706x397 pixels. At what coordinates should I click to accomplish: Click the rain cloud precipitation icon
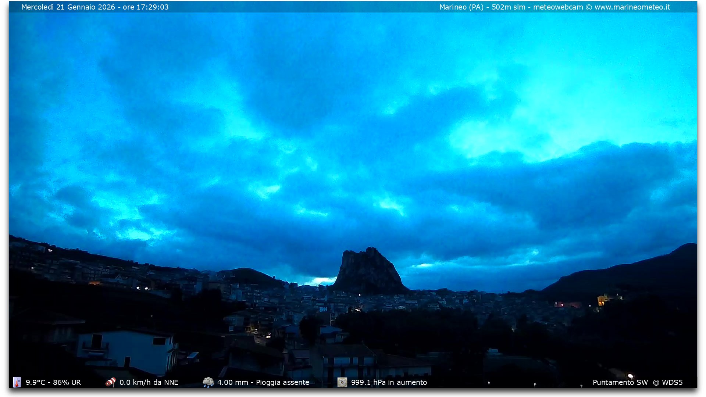pos(208,382)
